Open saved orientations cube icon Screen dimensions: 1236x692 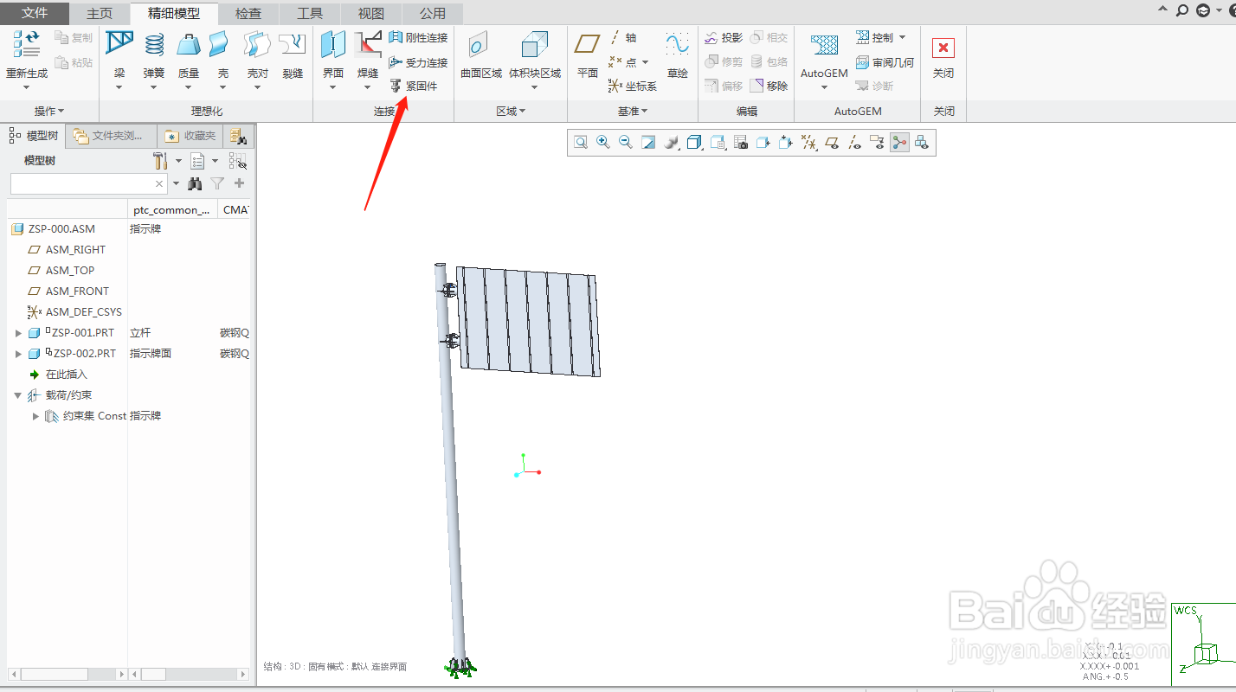click(694, 143)
